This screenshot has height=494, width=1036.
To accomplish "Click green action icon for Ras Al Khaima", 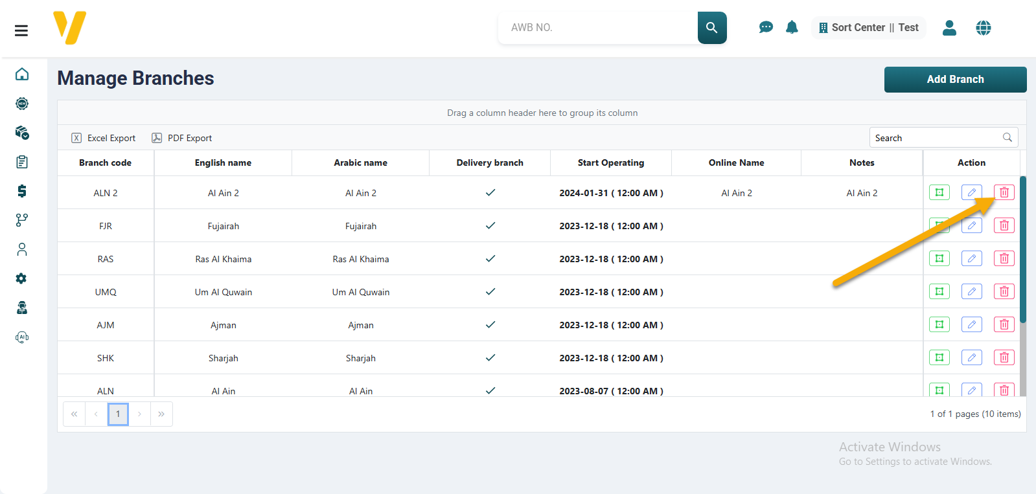I will click(x=939, y=258).
